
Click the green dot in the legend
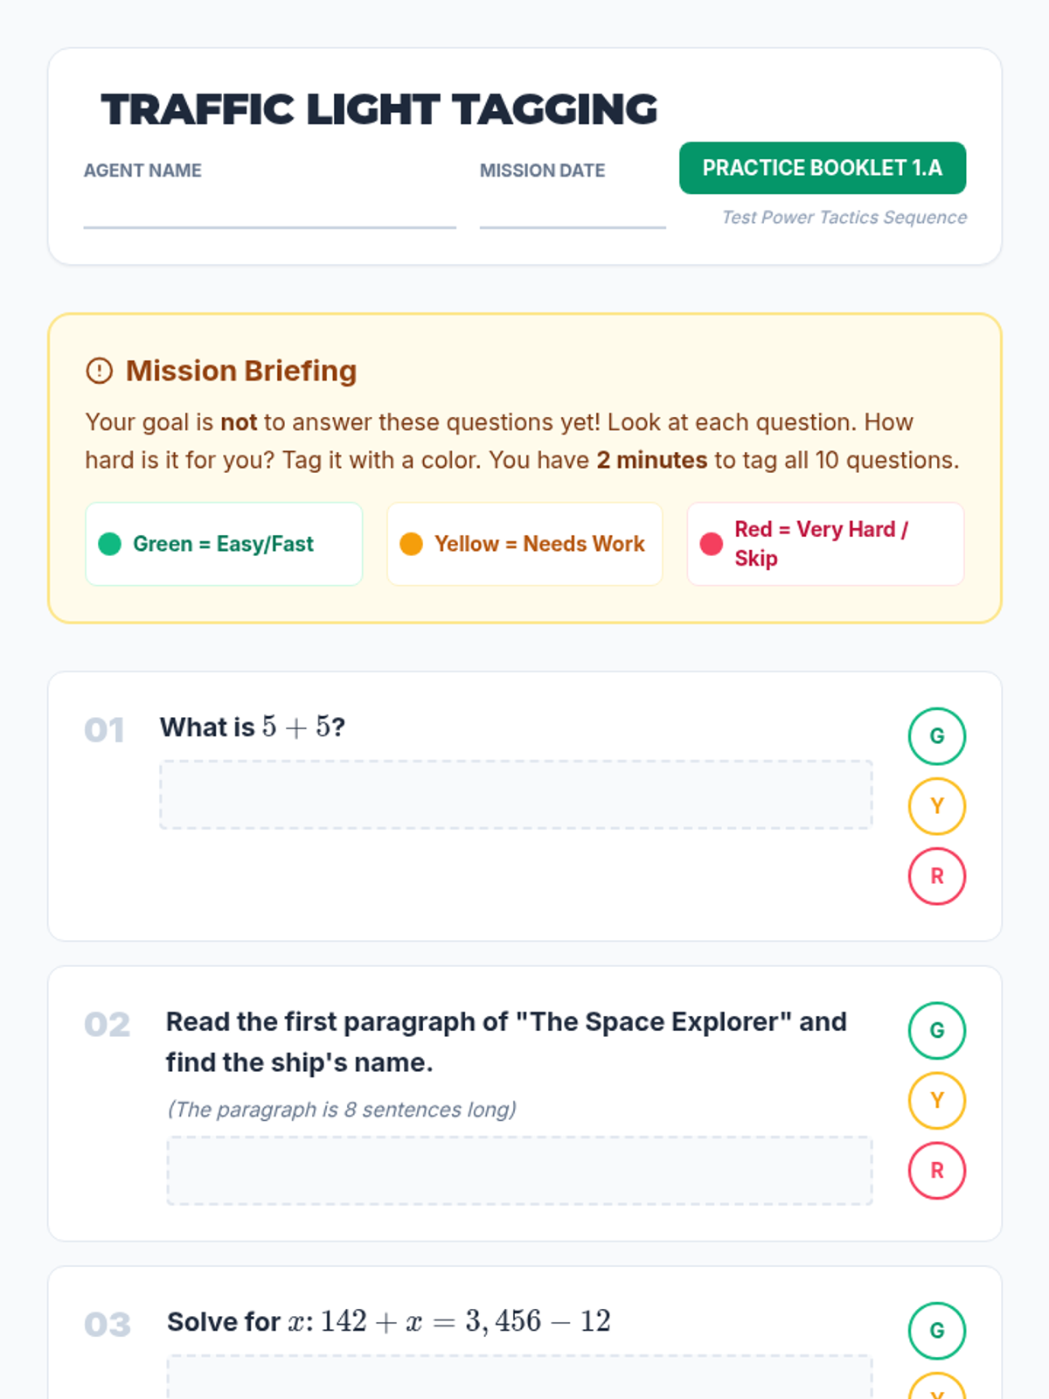tap(110, 544)
